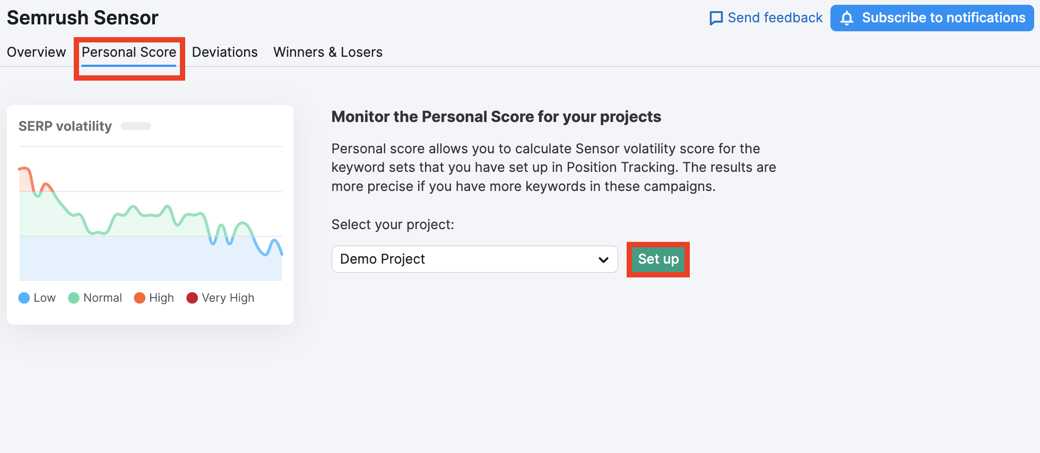Open the Demo Project dropdown
The height and width of the screenshot is (453, 1040).
(467, 259)
